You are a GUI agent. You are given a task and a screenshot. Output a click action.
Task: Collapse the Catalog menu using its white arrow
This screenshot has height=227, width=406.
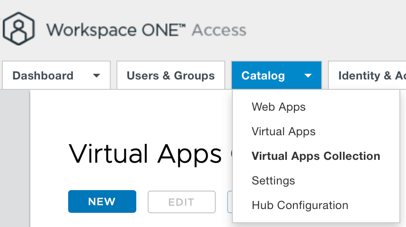pyautogui.click(x=308, y=76)
